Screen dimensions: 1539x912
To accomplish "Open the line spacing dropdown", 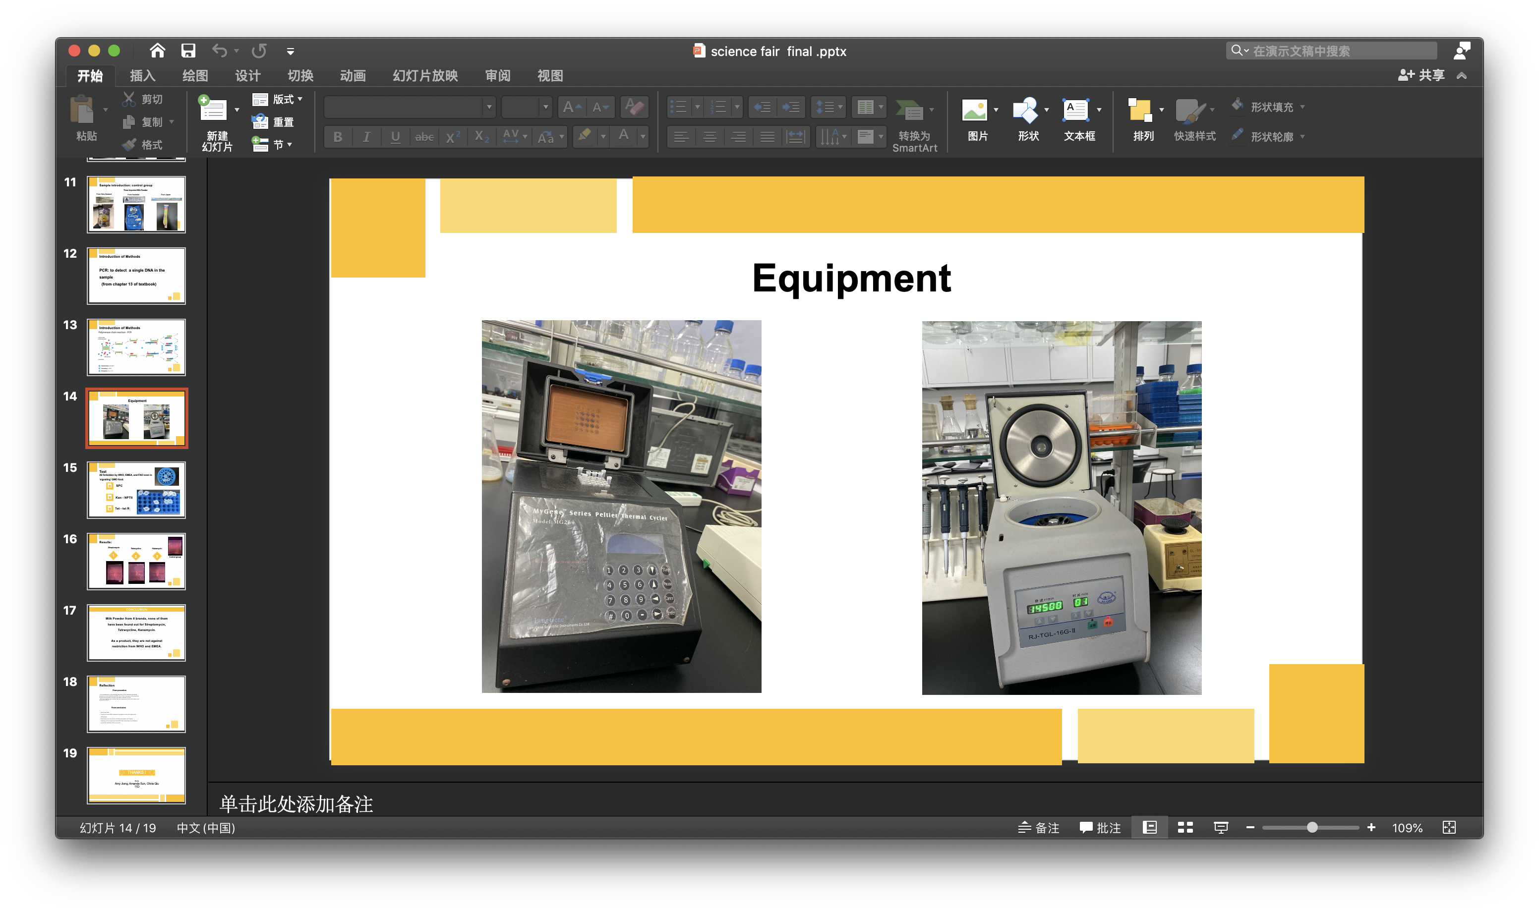I will click(x=829, y=107).
